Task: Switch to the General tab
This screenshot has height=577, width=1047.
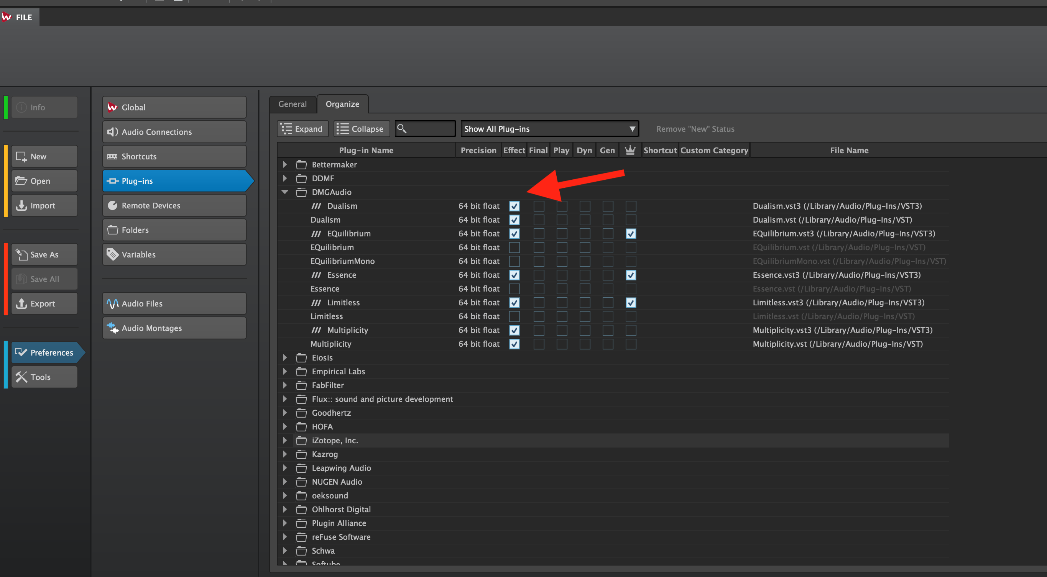Action: click(292, 104)
